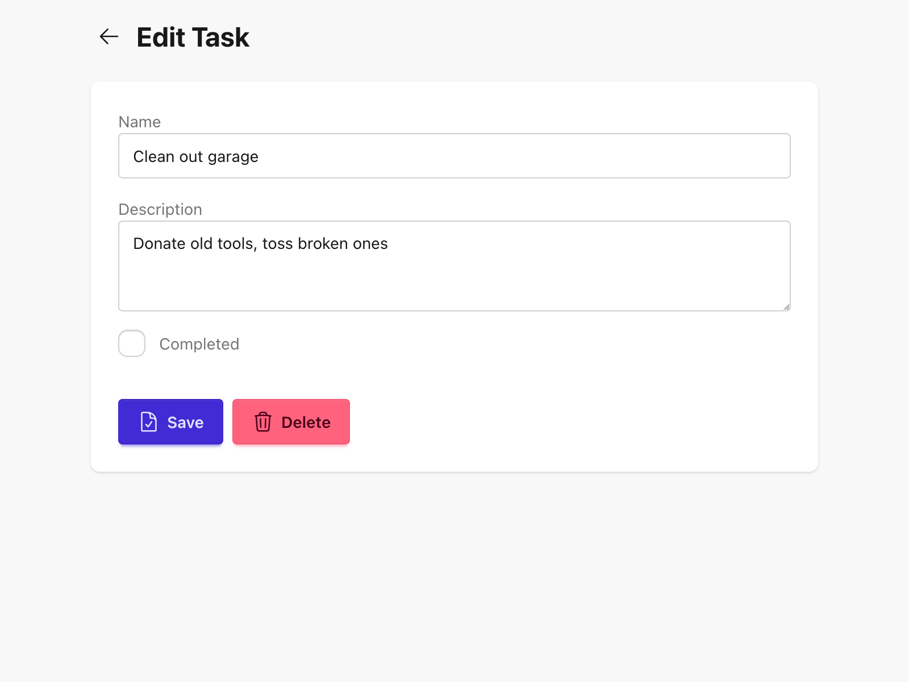The width and height of the screenshot is (909, 682).
Task: Click the Edit Task page heading
Action: 193,38
